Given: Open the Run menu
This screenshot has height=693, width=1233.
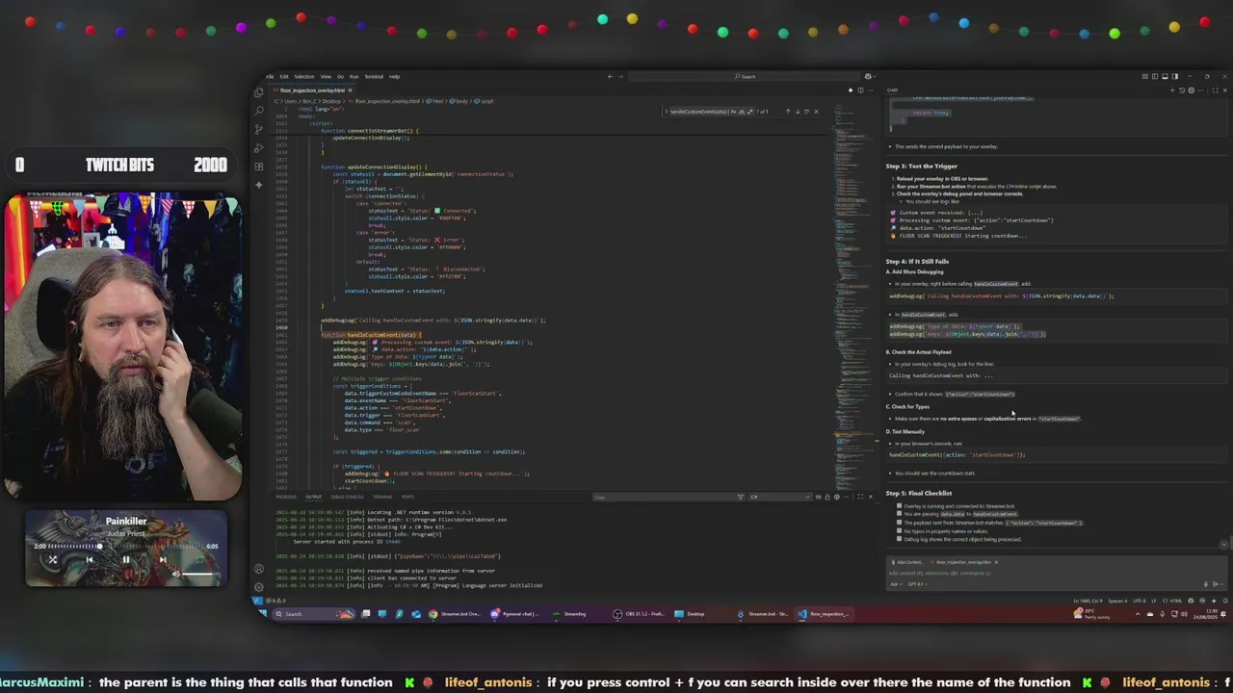Looking at the screenshot, I should (354, 76).
